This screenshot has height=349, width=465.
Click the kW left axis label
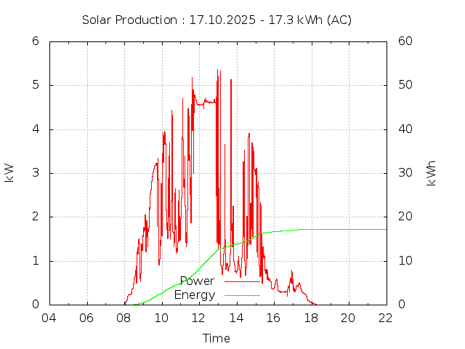pyautogui.click(x=9, y=172)
